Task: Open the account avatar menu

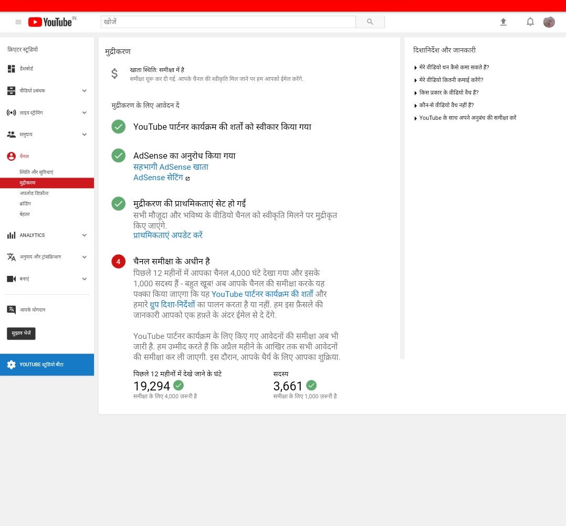Action: [549, 22]
